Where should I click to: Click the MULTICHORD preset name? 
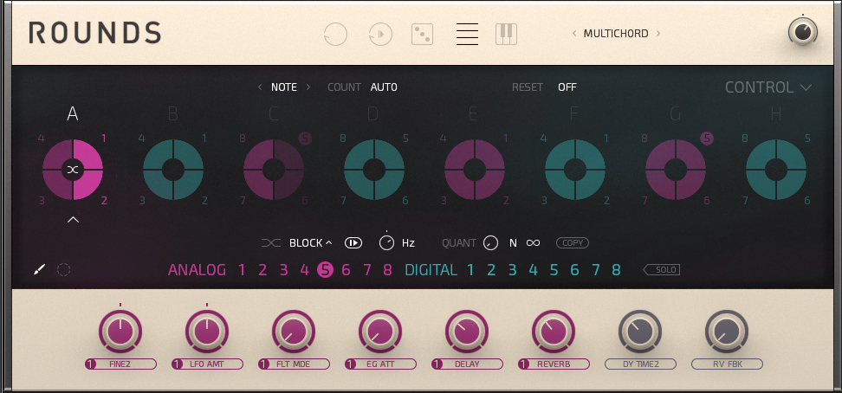[616, 33]
